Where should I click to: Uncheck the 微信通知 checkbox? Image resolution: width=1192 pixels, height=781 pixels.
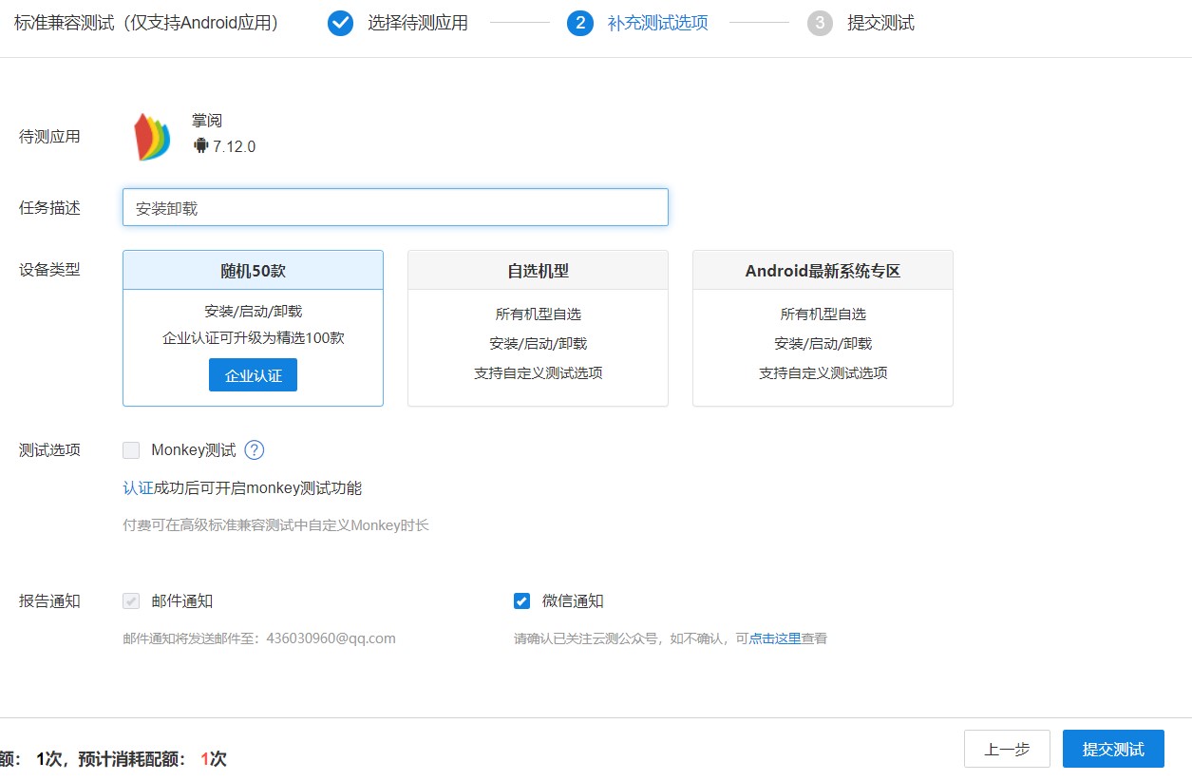(521, 600)
